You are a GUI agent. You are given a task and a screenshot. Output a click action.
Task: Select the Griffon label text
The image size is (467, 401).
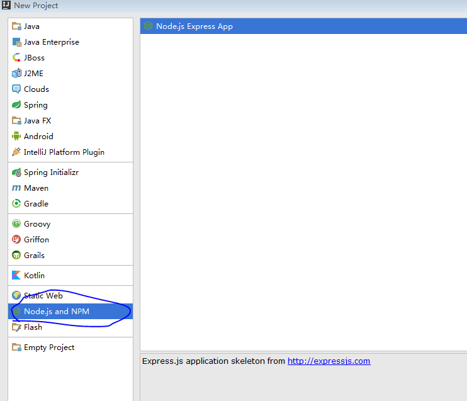[37, 239]
